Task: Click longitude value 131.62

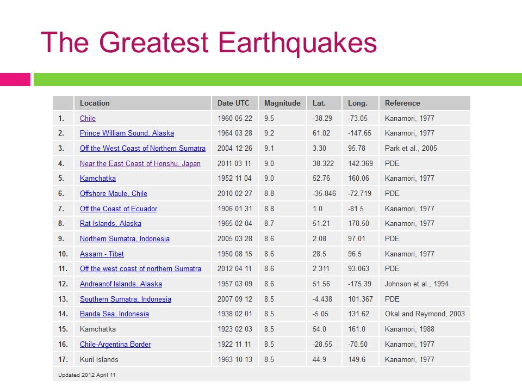Action: tap(358, 314)
